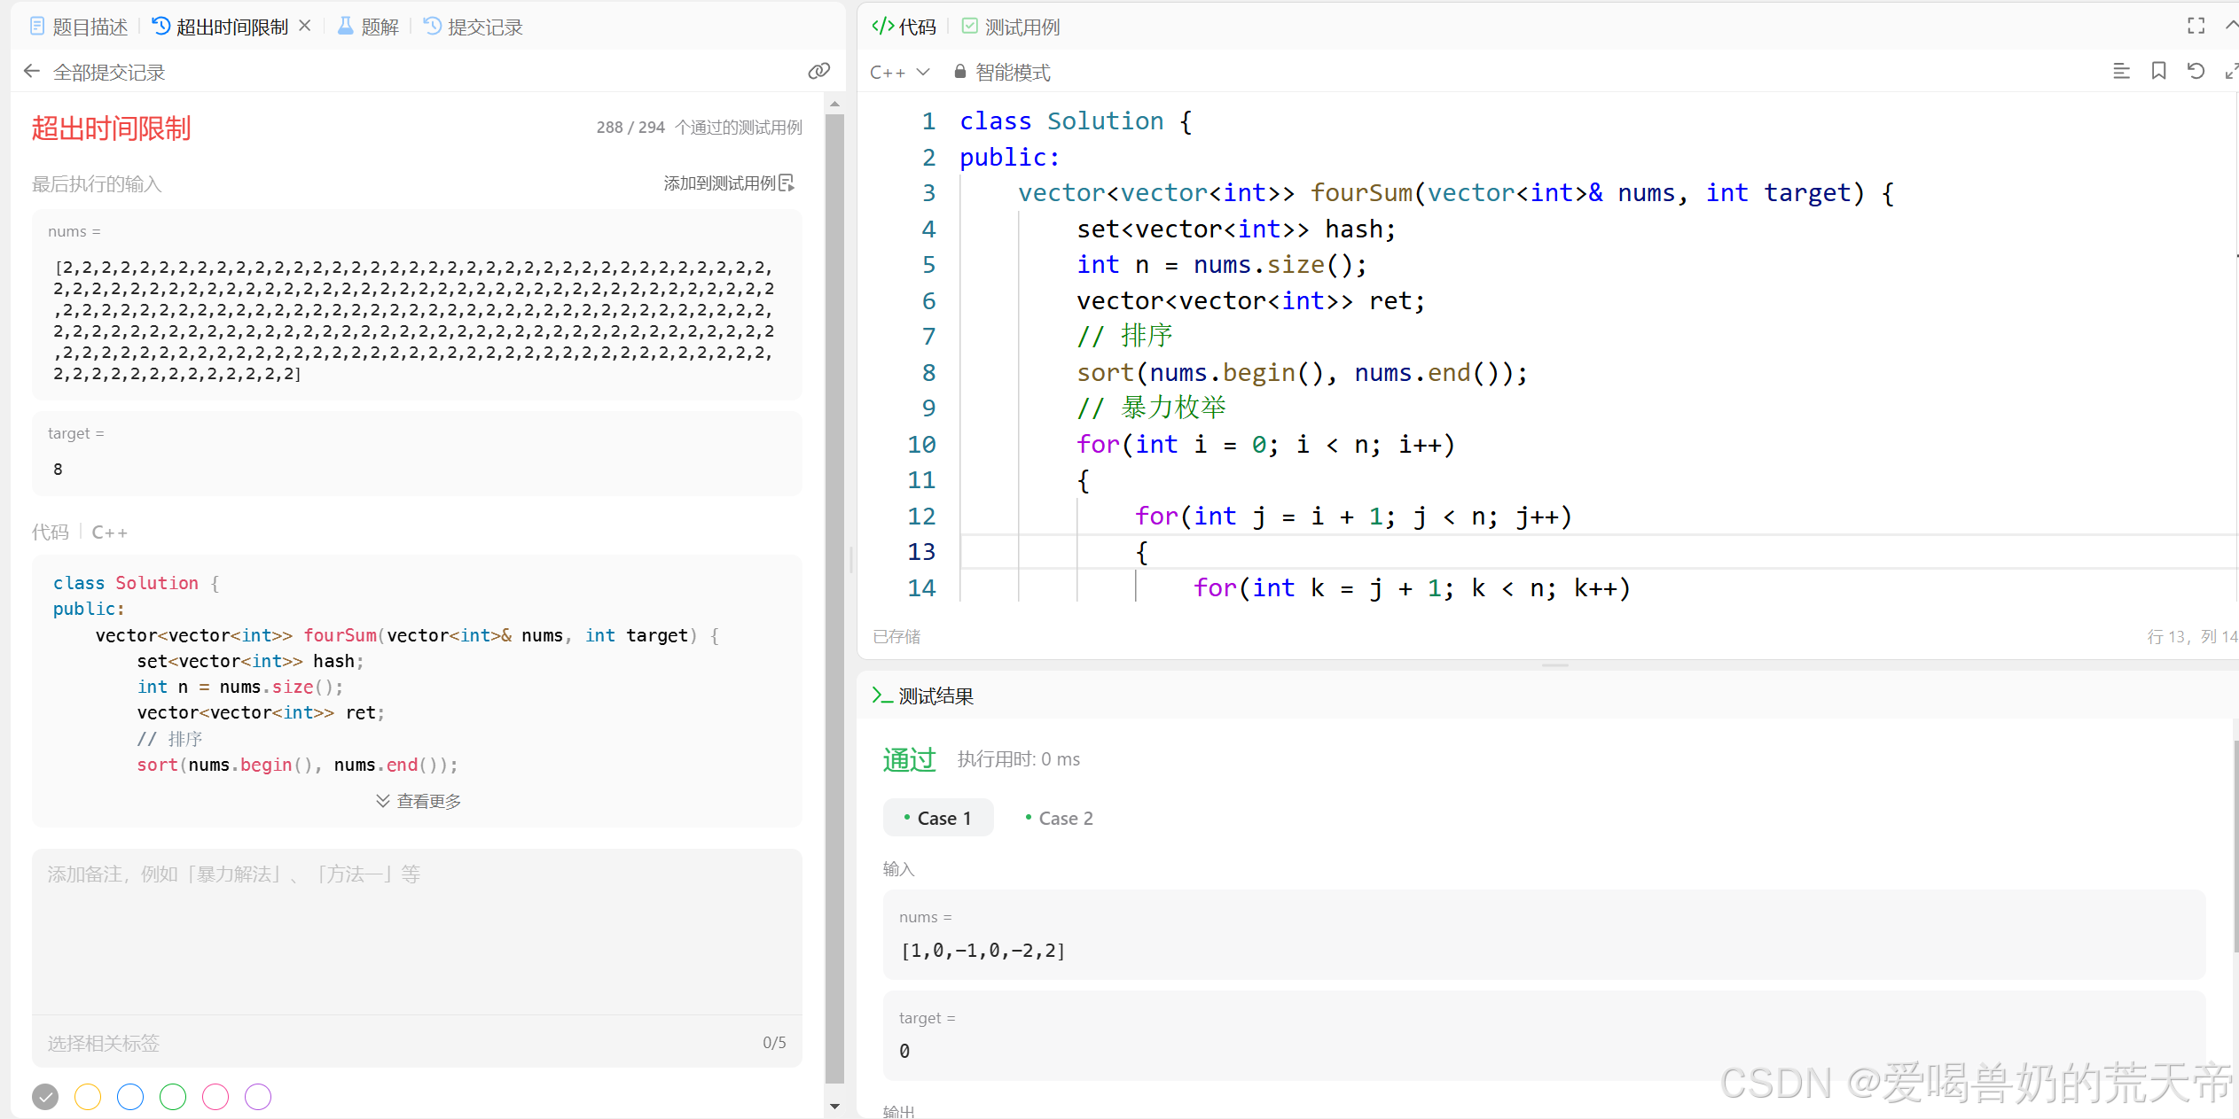Click the notes input field 添加备注
The width and height of the screenshot is (2239, 1119).
click(417, 930)
